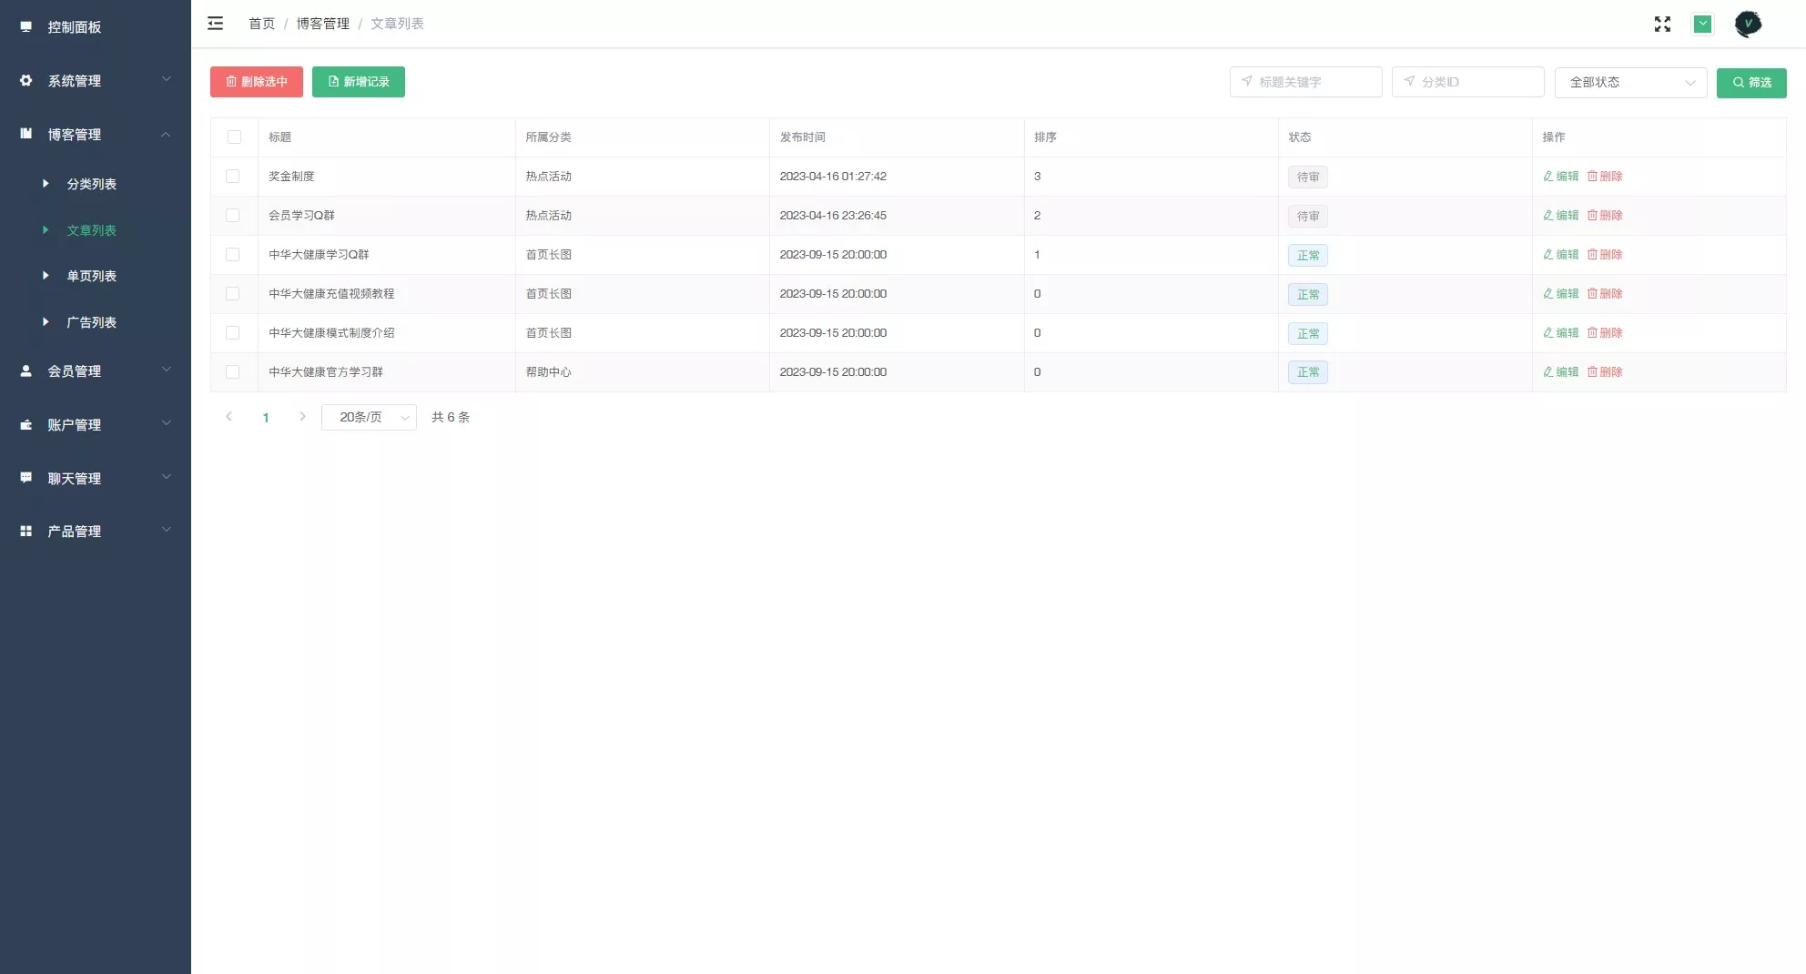Tick the checkbox for 中华大健康官方学习群 row
Screen dimensions: 1806x974
(233, 372)
